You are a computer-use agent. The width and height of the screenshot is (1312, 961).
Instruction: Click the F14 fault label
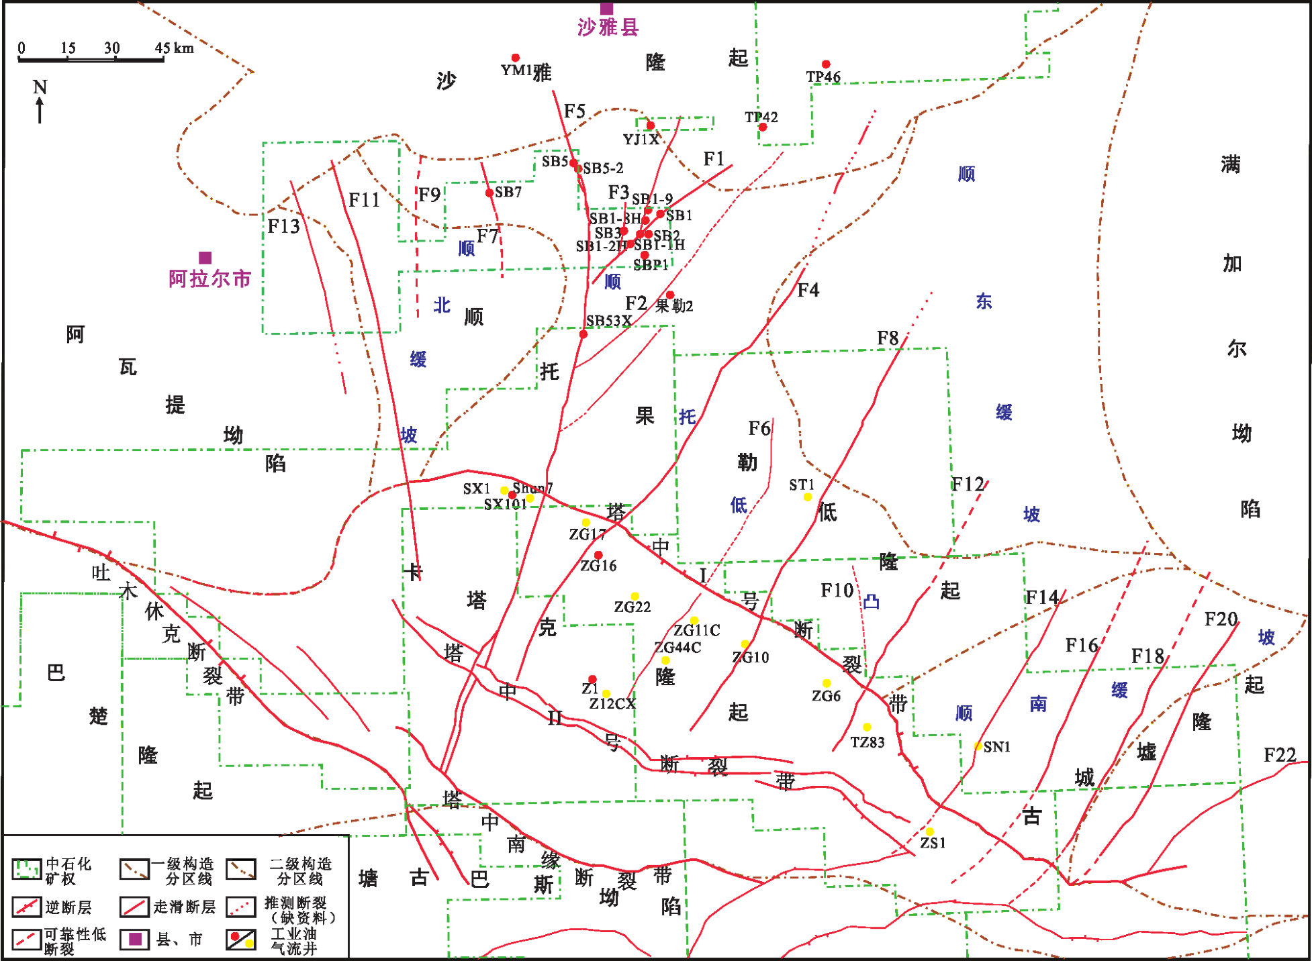click(1042, 597)
